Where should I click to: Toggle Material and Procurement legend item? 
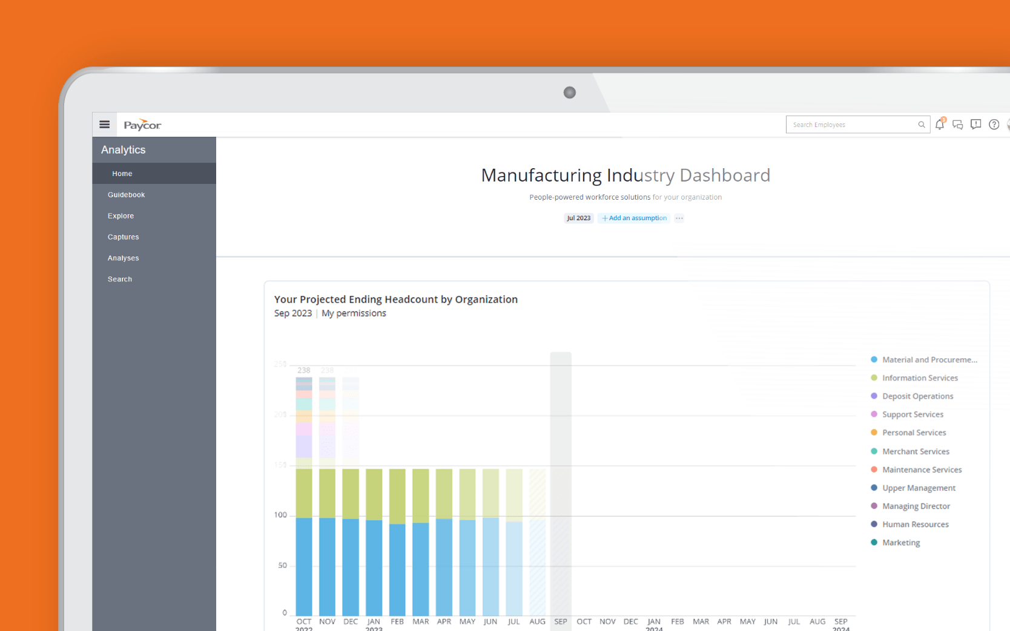[x=924, y=360]
